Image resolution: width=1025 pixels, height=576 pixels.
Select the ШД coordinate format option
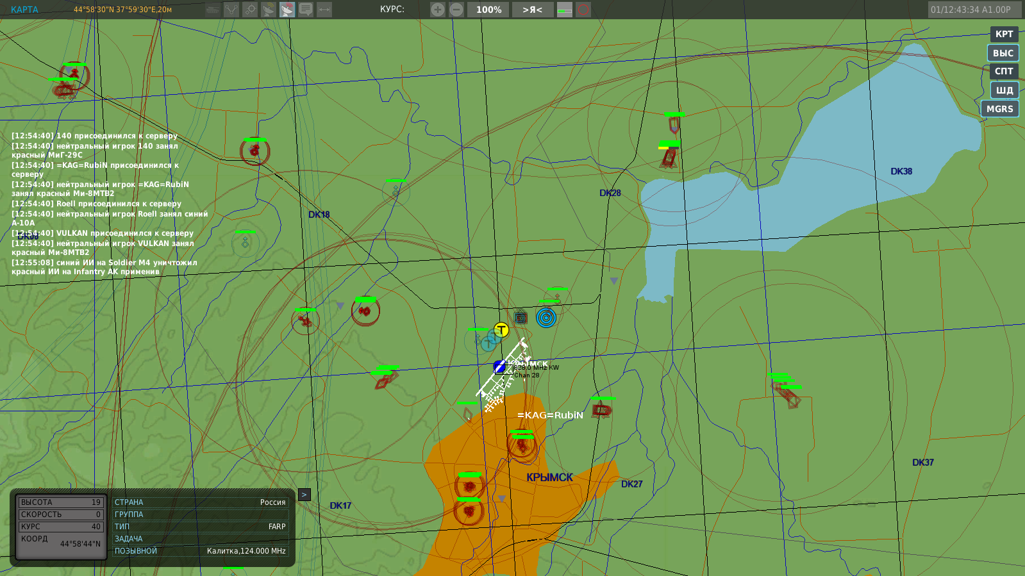1004,90
